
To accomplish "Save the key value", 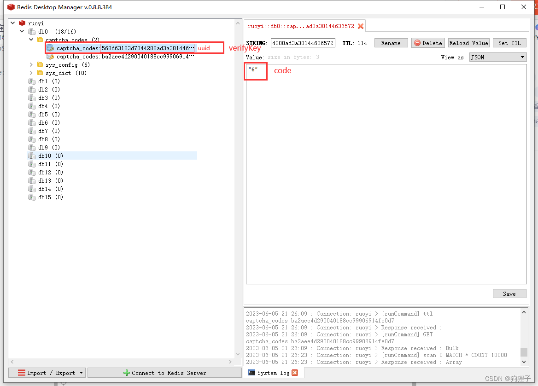I will tap(509, 294).
